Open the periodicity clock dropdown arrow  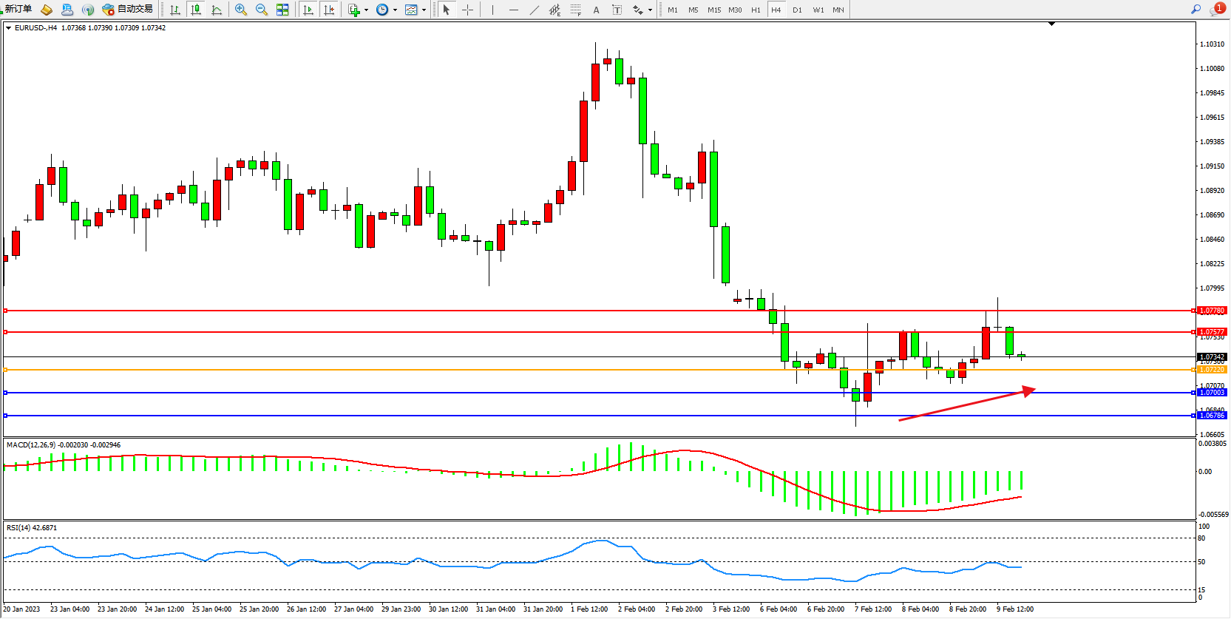click(395, 10)
